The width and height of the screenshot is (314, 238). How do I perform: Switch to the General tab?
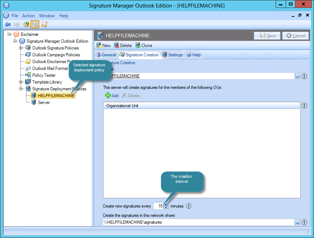point(106,55)
